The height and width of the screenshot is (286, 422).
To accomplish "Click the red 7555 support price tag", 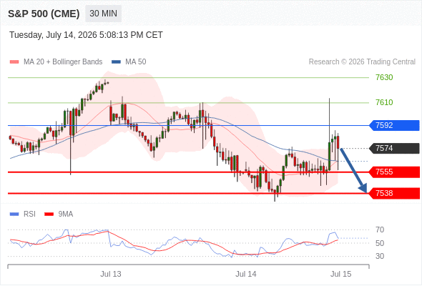I will tap(394, 172).
